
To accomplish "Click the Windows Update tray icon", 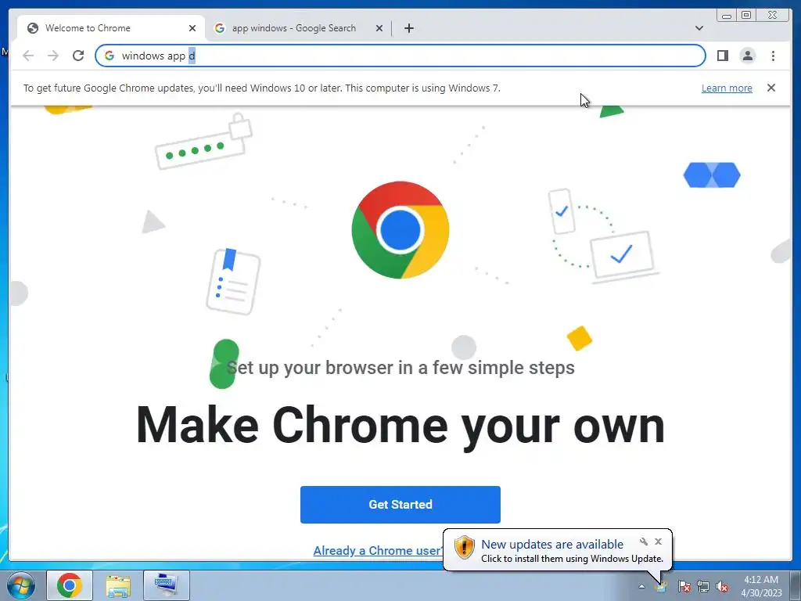I will [661, 586].
